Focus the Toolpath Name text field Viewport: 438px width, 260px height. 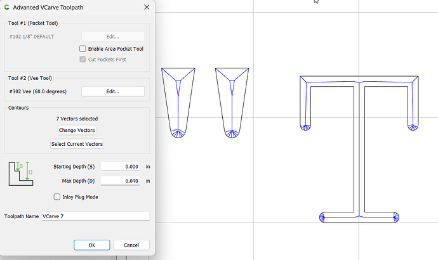[95, 216]
